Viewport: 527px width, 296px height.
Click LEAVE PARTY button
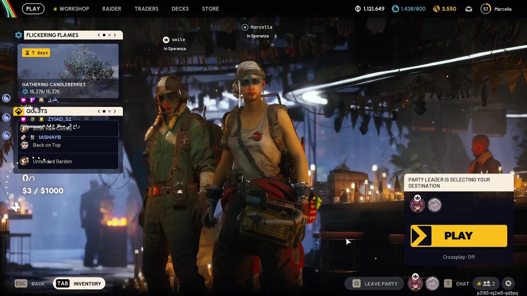(375, 284)
